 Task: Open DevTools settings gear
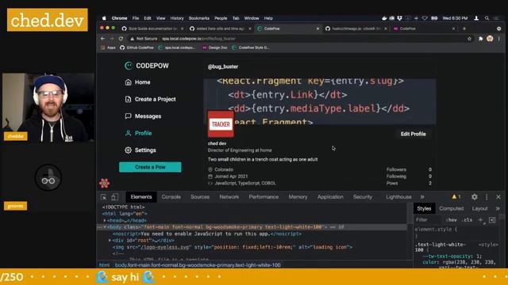475,197
